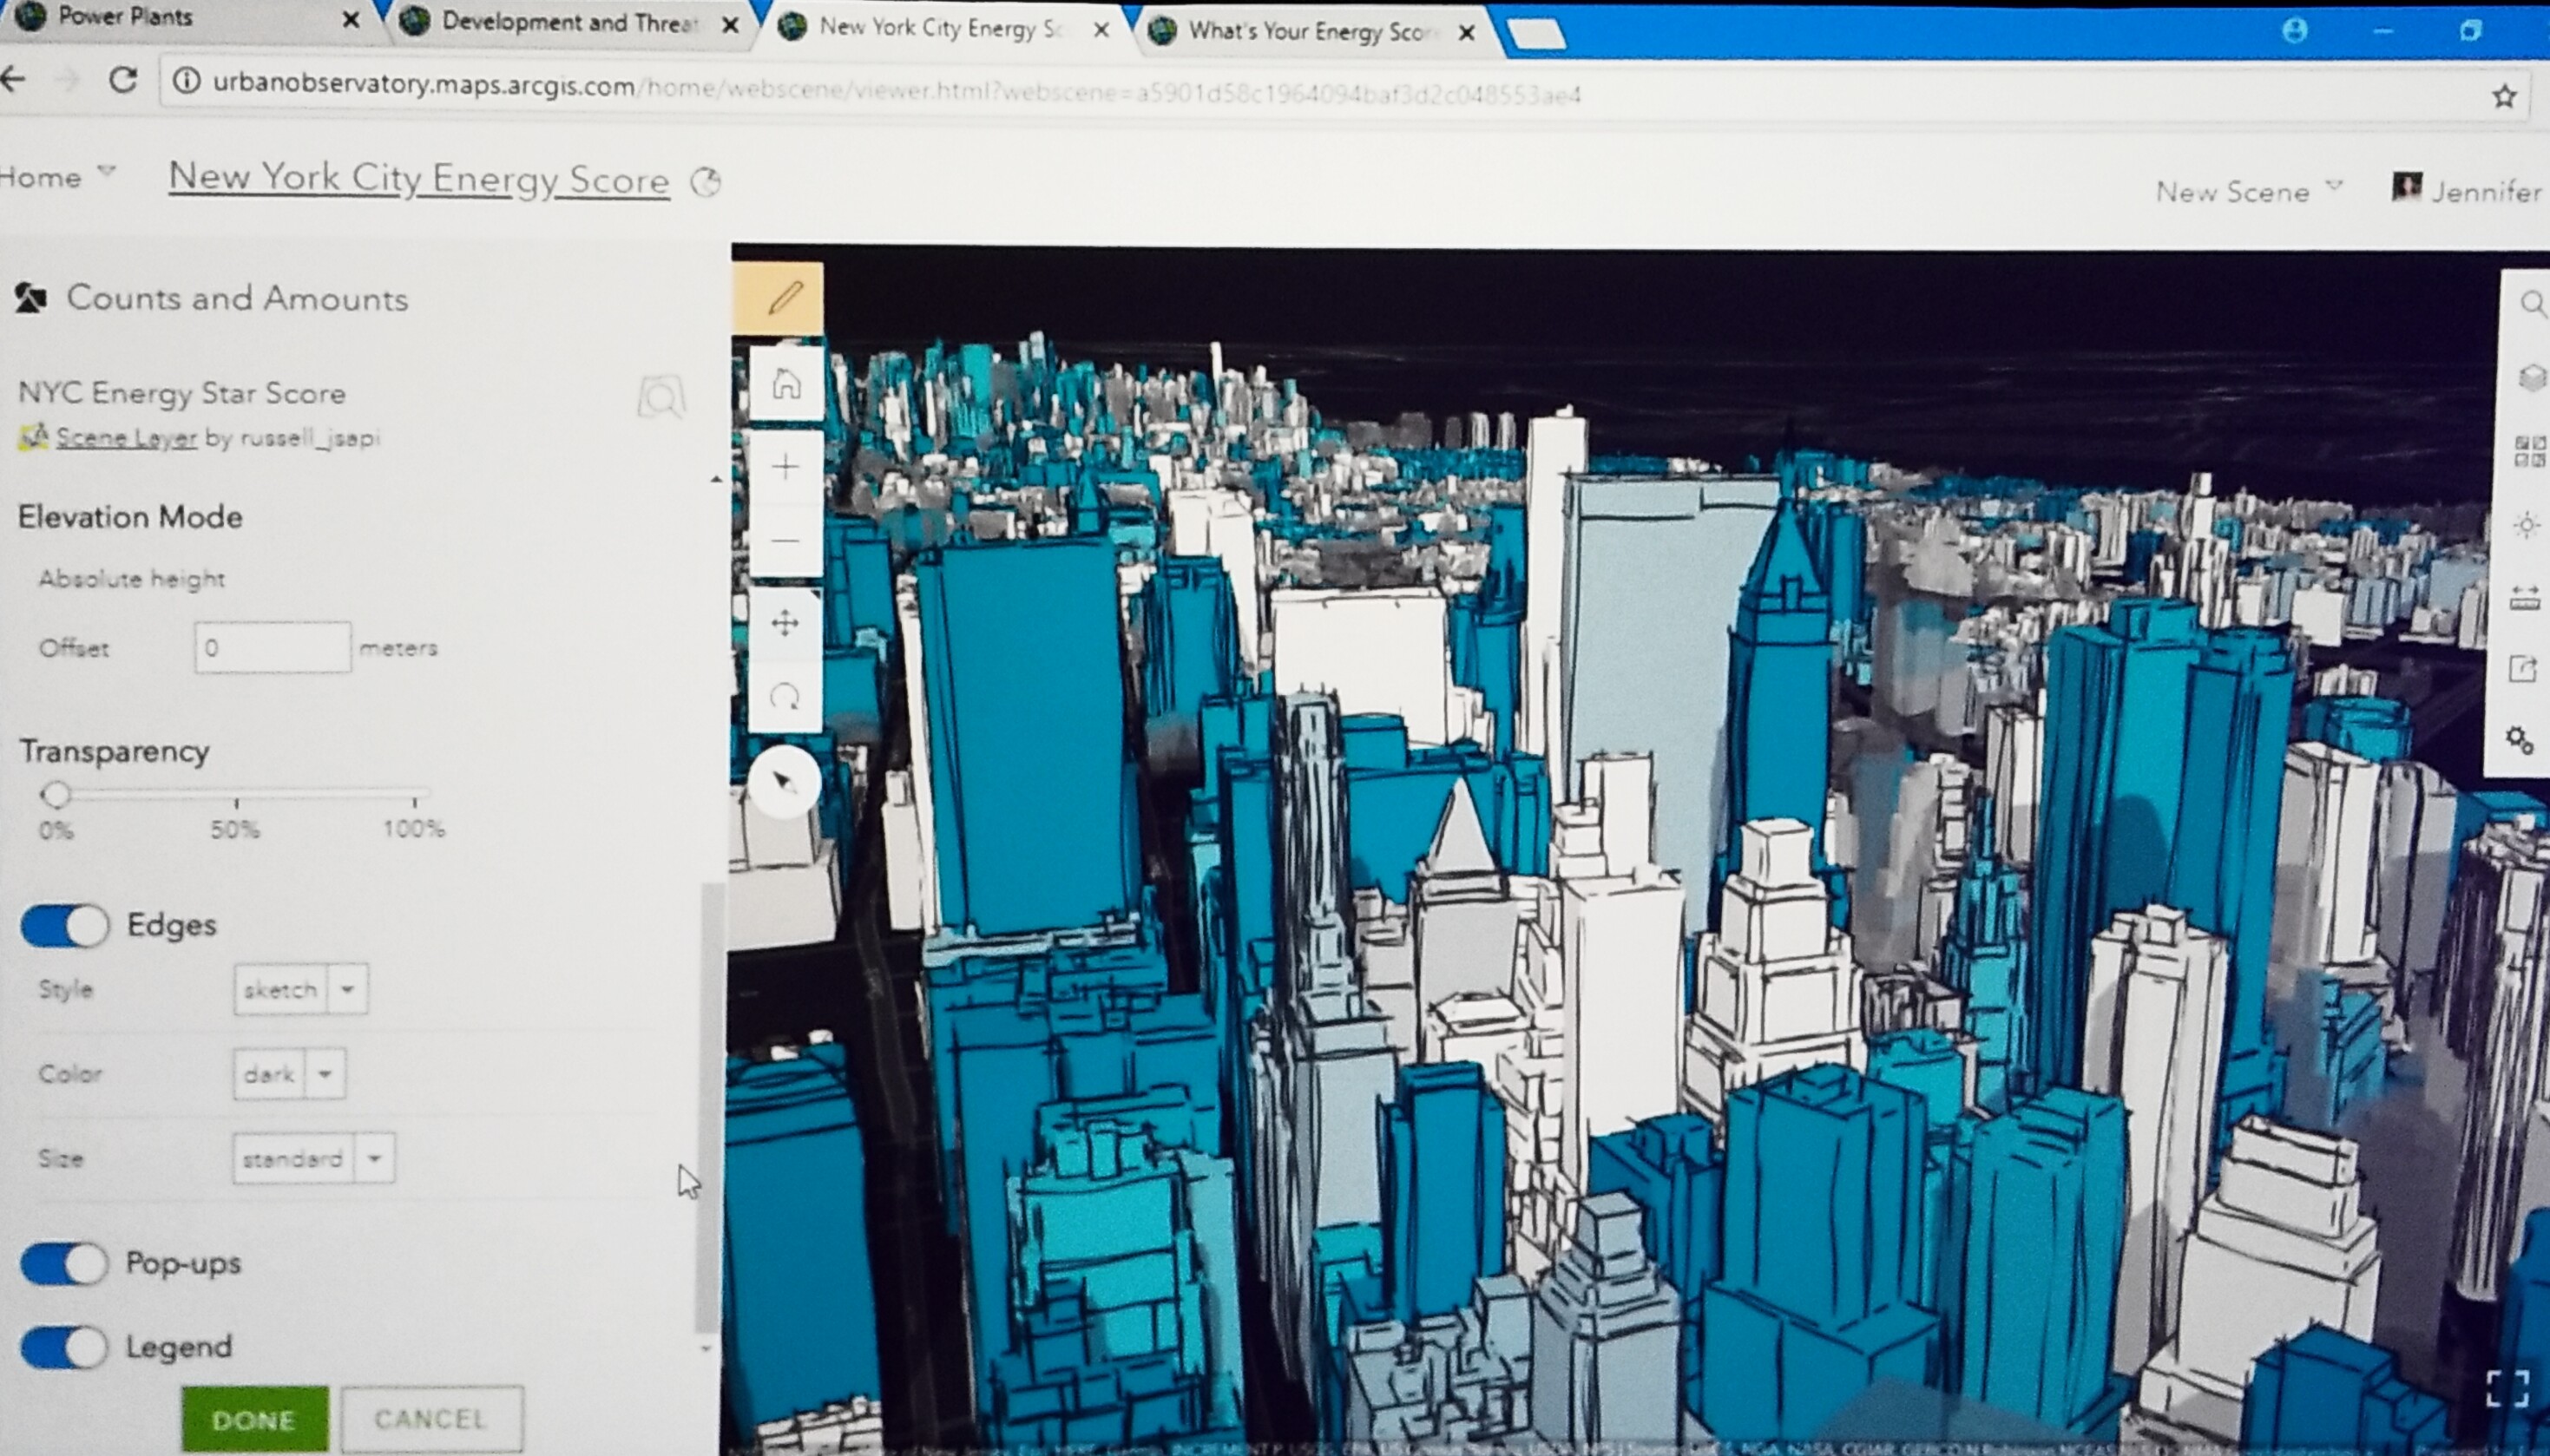This screenshot has width=2550, height=1456.
Task: Go to the scene's home view
Action: coord(786,383)
